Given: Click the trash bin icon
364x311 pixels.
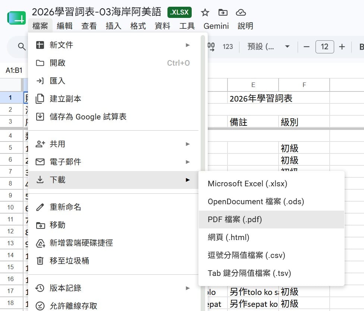Looking at the screenshot, I should click(40, 261).
